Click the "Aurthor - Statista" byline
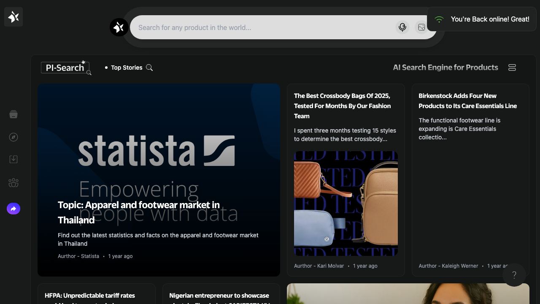540x304 pixels. point(78,256)
